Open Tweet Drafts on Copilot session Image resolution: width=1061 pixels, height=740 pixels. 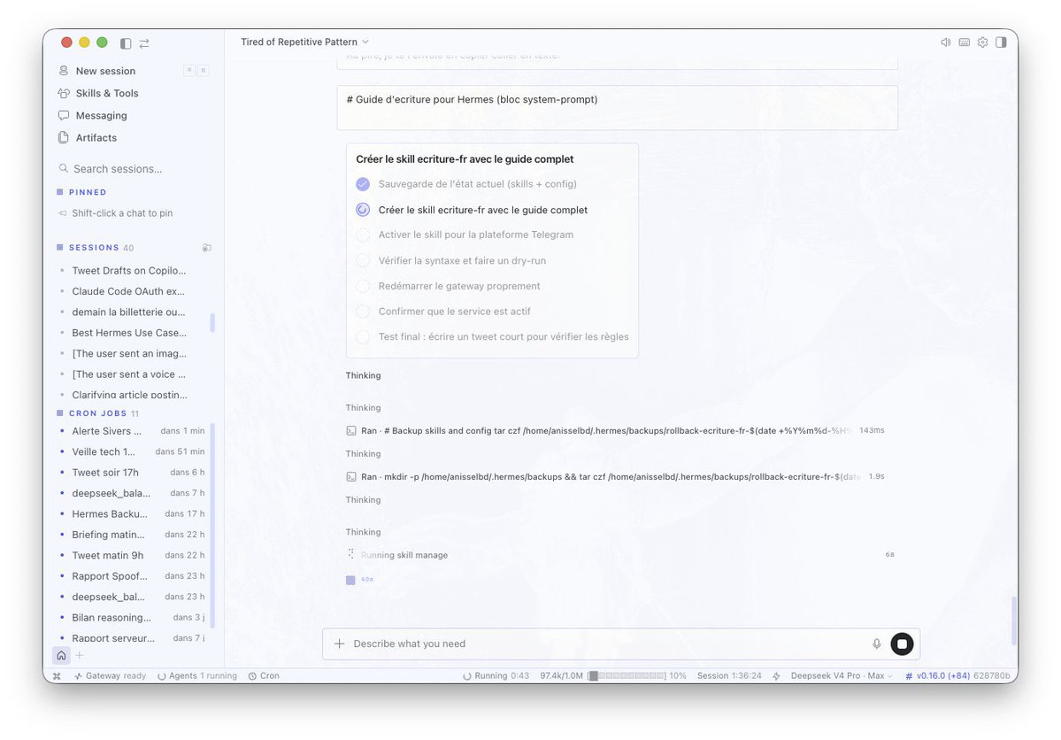point(128,271)
